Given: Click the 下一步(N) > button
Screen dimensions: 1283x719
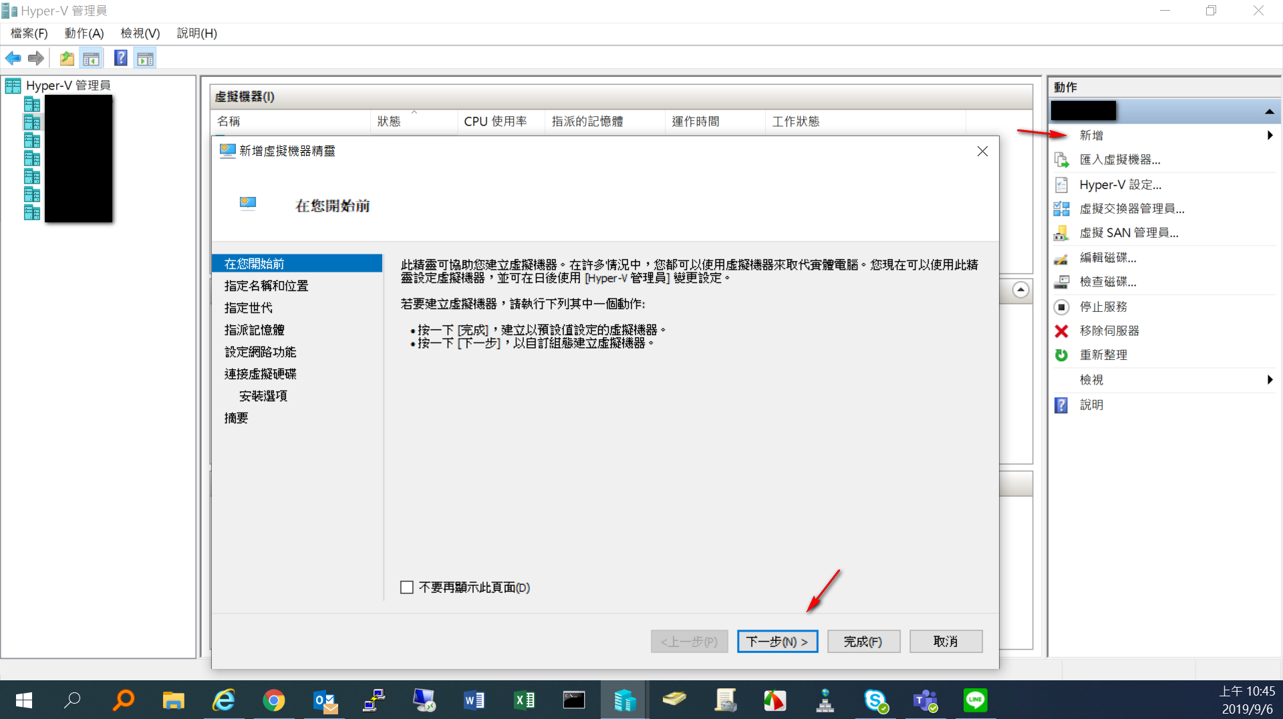Looking at the screenshot, I should coord(777,642).
